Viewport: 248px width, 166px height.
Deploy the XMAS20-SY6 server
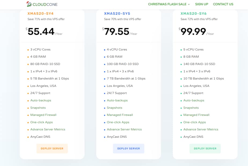(205, 148)
